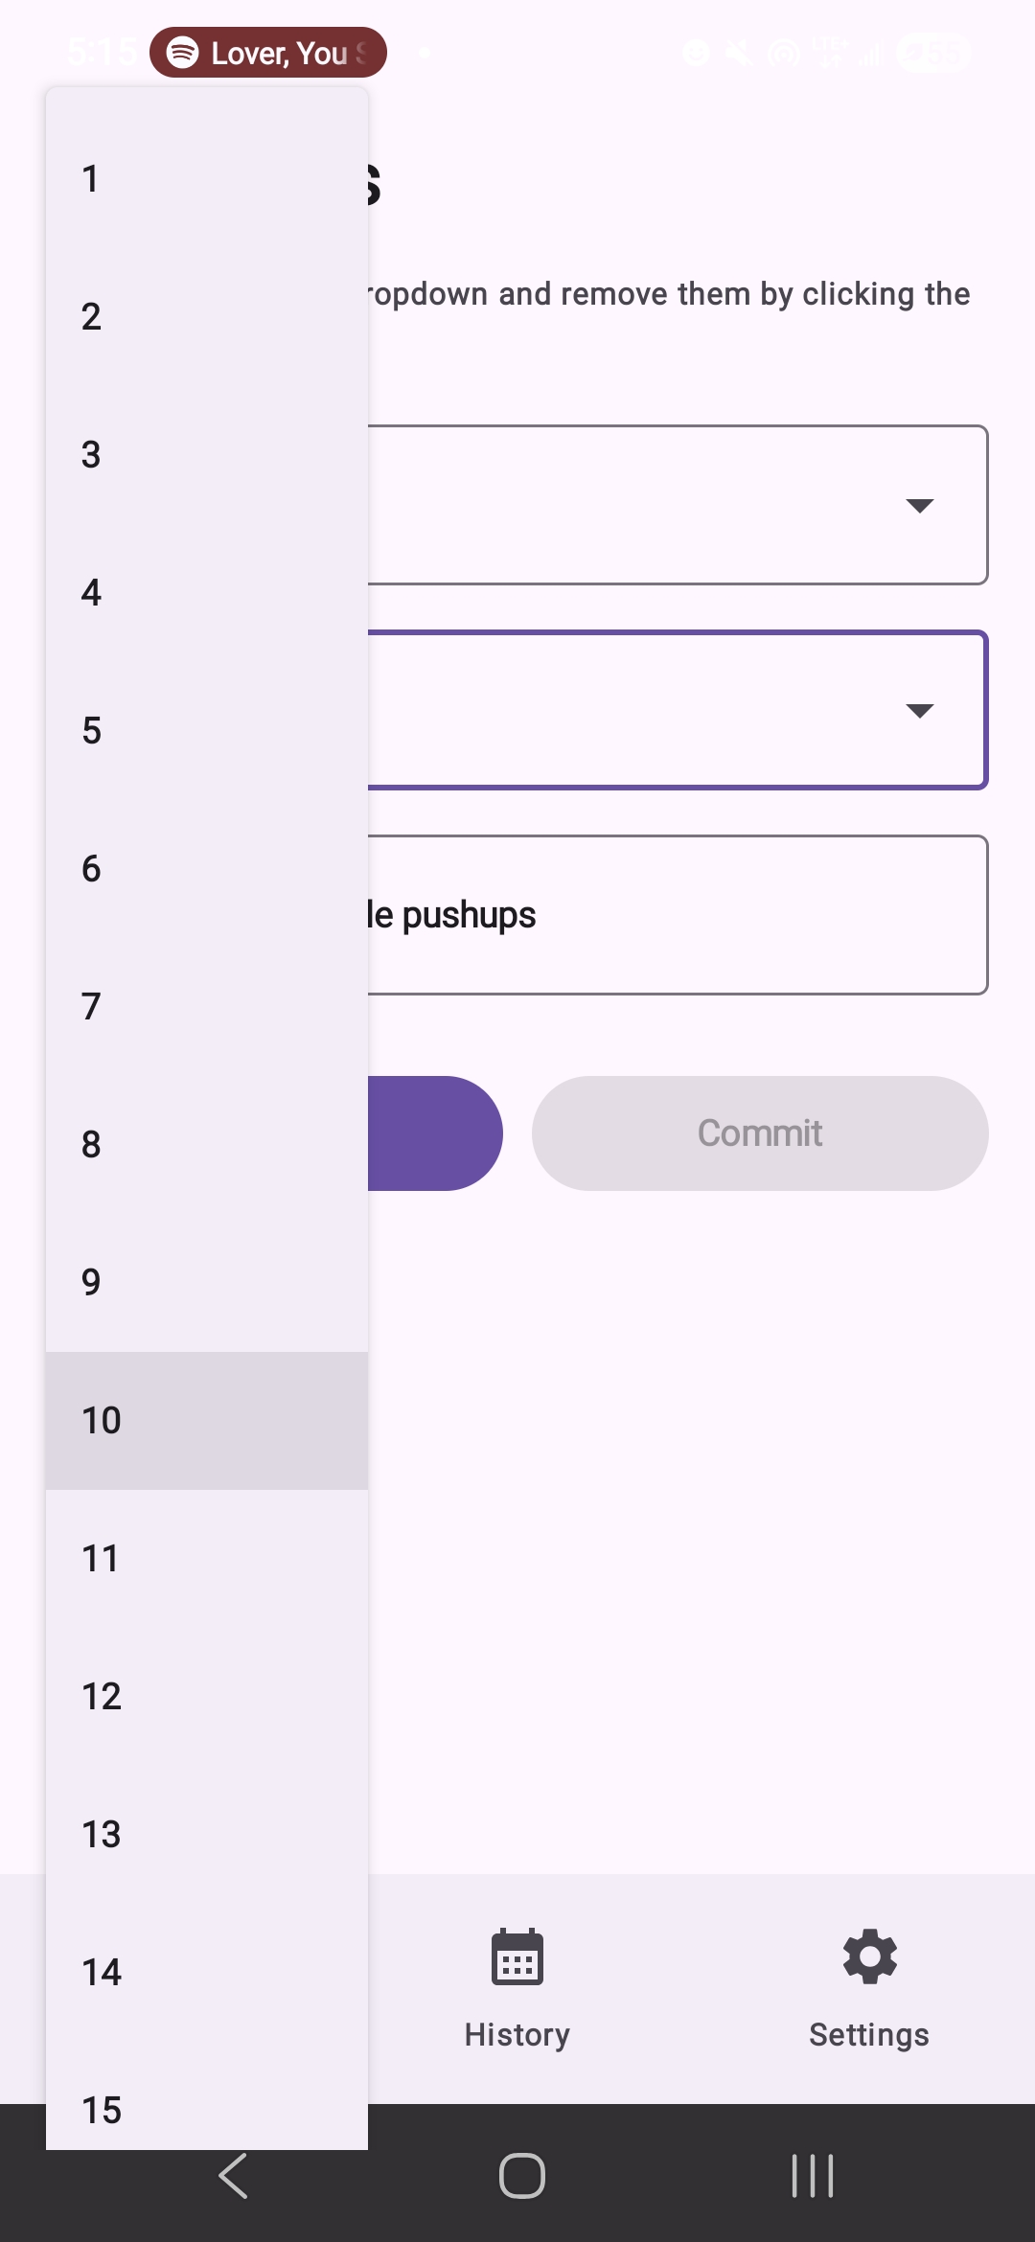Choose 14 in the number list

click(207, 1972)
